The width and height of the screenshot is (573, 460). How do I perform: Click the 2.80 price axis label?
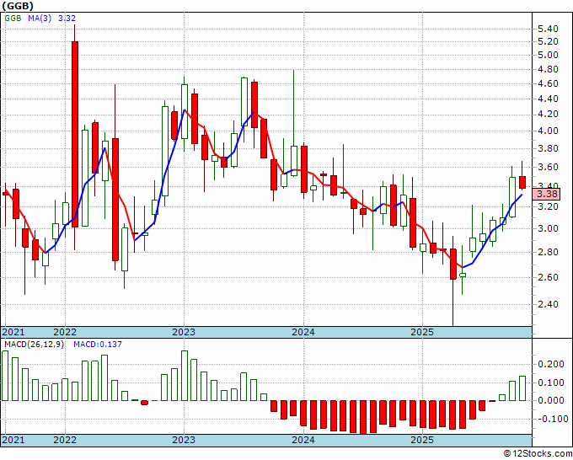point(548,252)
